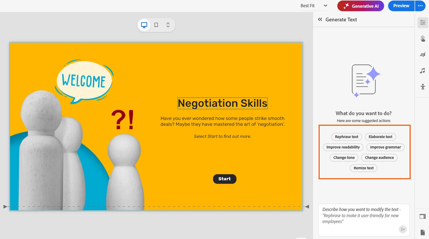Click the Generate Text panel heading
Screen dimensions: 429x239
(x=341, y=19)
